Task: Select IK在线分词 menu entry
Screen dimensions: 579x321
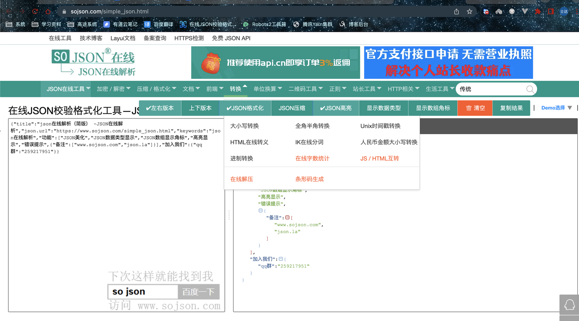Action: pyautogui.click(x=309, y=142)
